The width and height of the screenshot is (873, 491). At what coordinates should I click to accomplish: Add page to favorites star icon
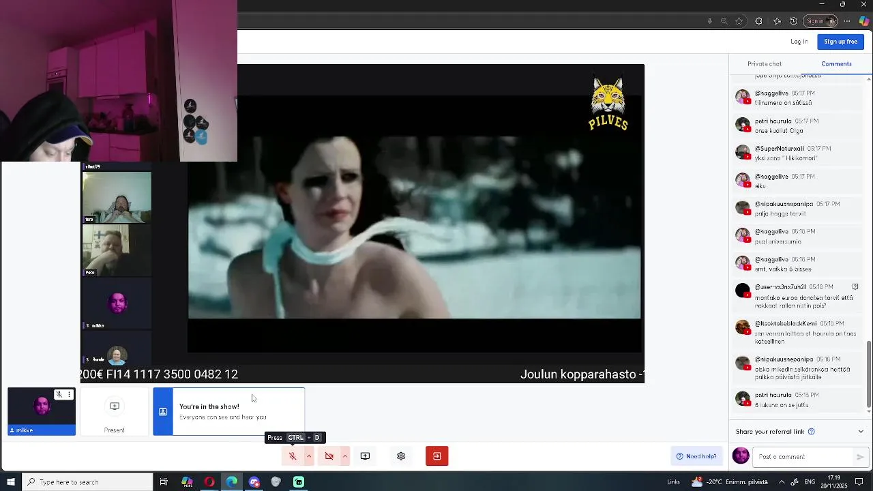click(739, 21)
